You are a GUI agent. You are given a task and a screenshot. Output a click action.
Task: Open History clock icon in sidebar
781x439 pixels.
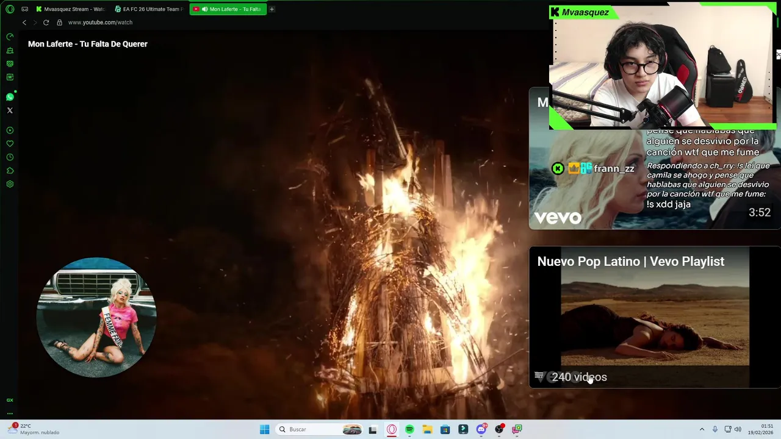pos(10,157)
